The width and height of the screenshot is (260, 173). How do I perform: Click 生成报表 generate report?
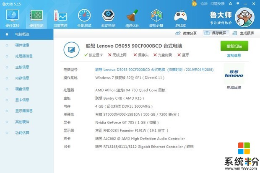click(243, 33)
